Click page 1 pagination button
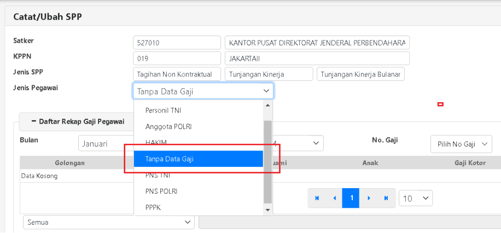Image resolution: width=501 pixels, height=233 pixels. pos(351,198)
